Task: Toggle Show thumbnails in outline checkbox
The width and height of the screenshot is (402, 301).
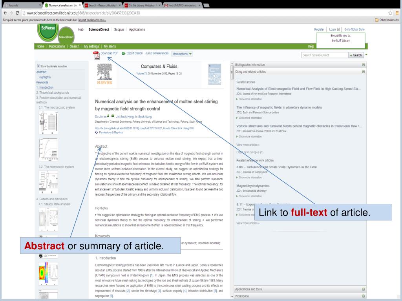Action: 38,66
